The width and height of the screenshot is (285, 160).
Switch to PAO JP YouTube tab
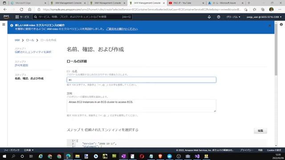(186, 3)
